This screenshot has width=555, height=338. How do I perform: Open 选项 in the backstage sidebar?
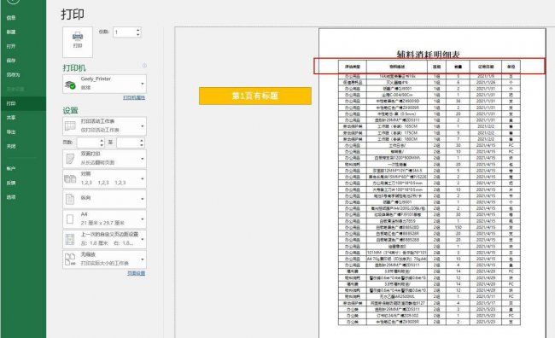[11, 197]
